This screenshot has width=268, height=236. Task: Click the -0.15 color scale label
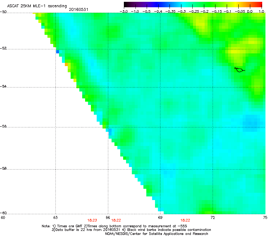coord(217,12)
